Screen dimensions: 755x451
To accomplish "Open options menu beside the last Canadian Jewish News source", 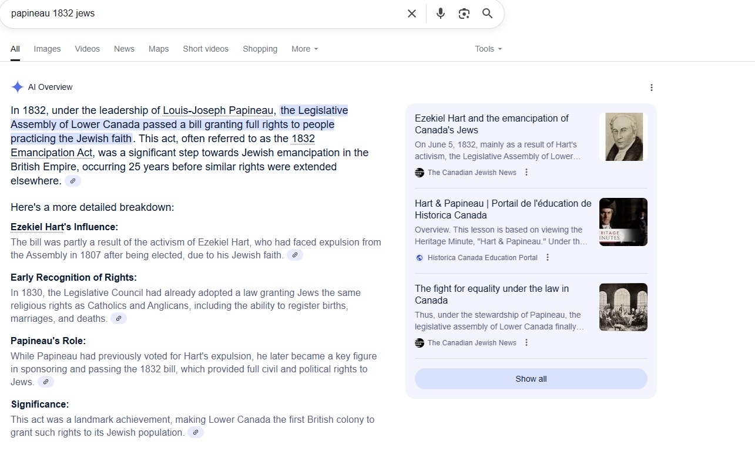I will [x=526, y=343].
